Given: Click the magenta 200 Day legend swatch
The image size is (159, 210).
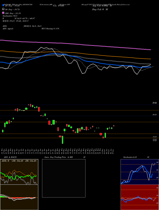Looking at the screenshot, I should tap(3, 13).
